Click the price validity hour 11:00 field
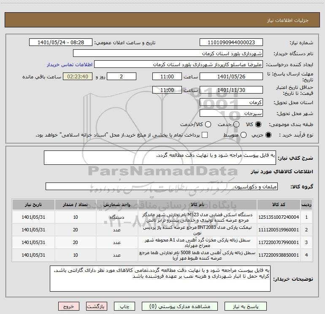The image size is (325, 314). point(167,90)
